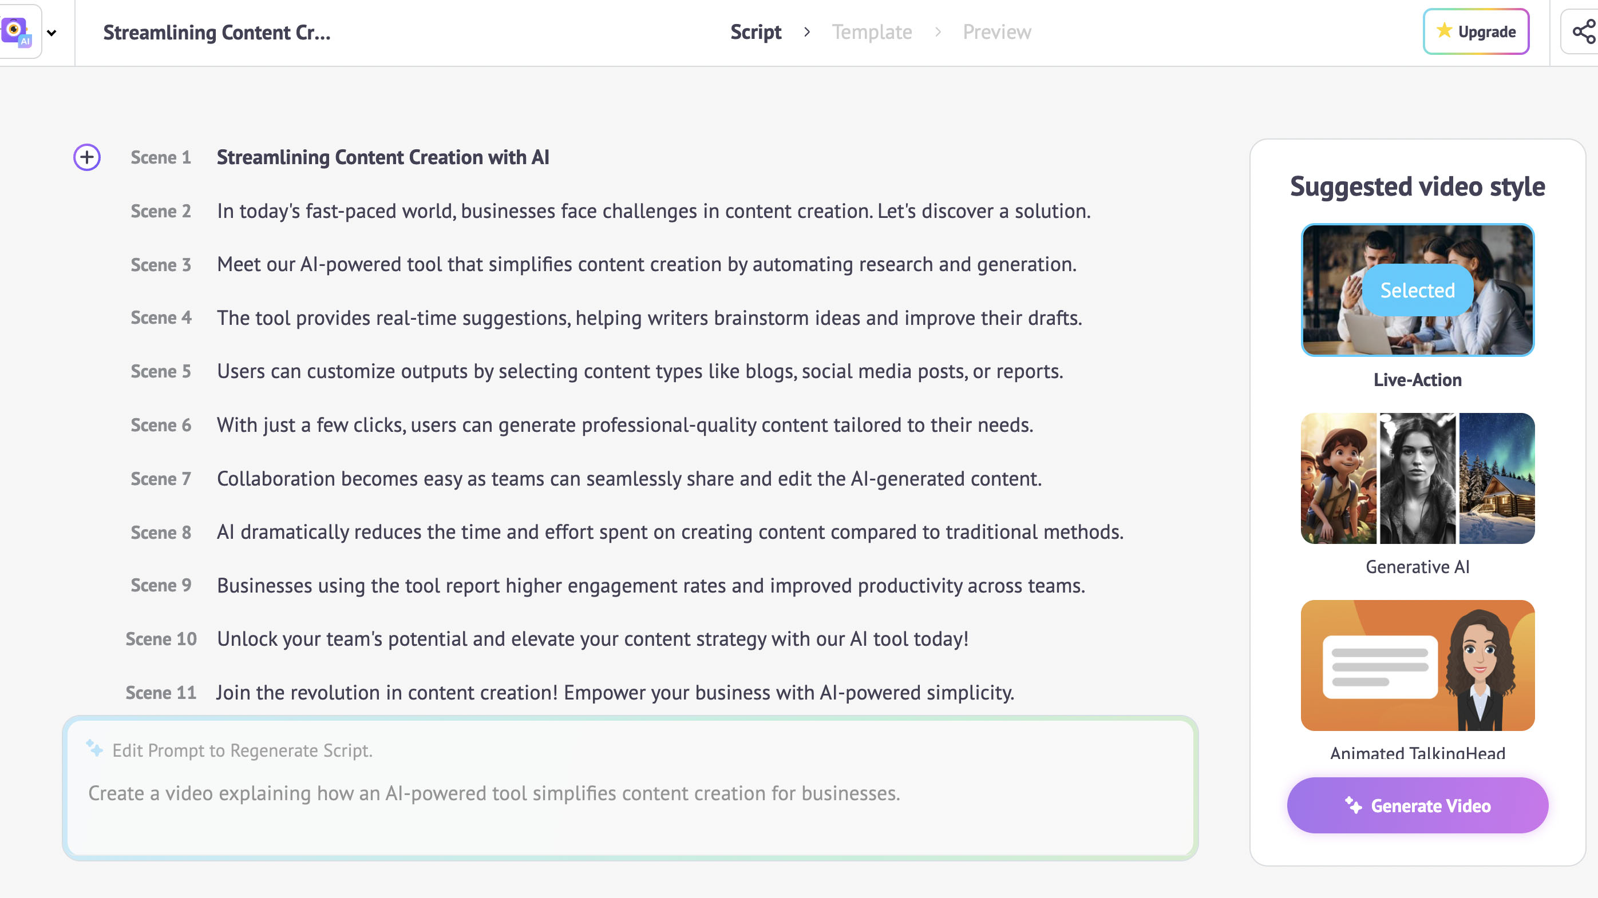The height and width of the screenshot is (898, 1598).
Task: Select the Animated TalkingHead style
Action: [1418, 665]
